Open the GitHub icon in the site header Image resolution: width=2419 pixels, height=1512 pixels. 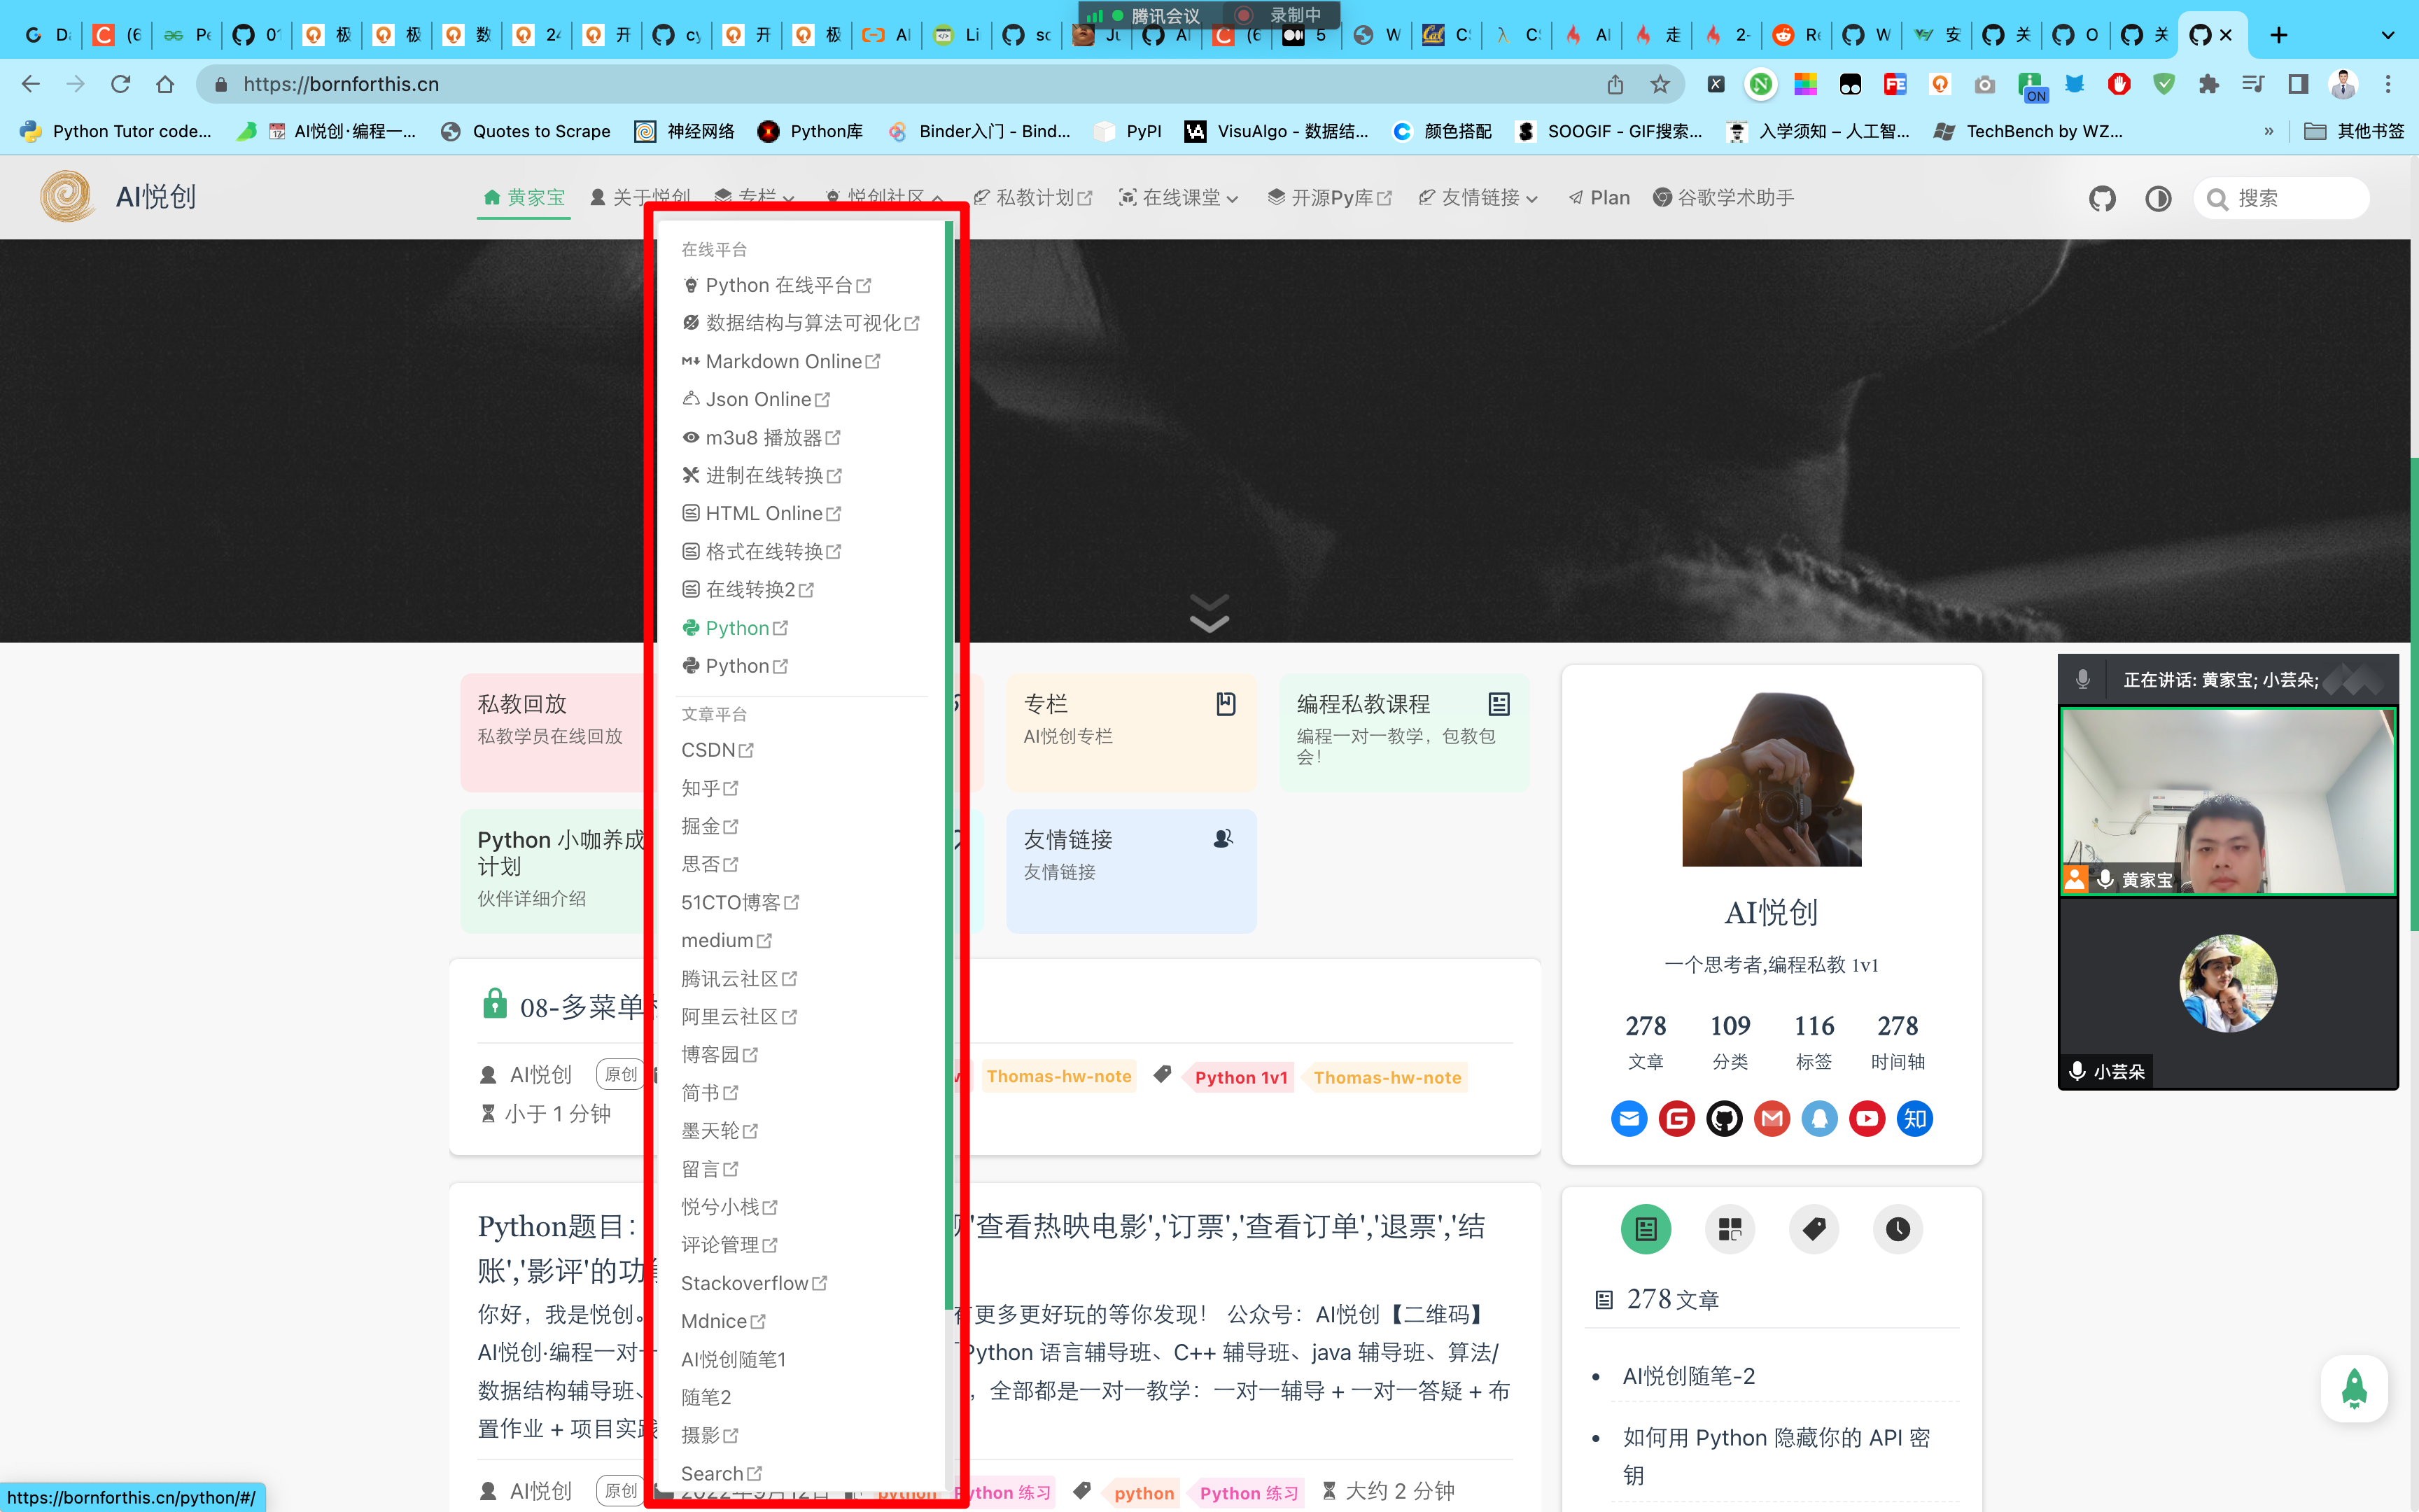pos(2102,198)
